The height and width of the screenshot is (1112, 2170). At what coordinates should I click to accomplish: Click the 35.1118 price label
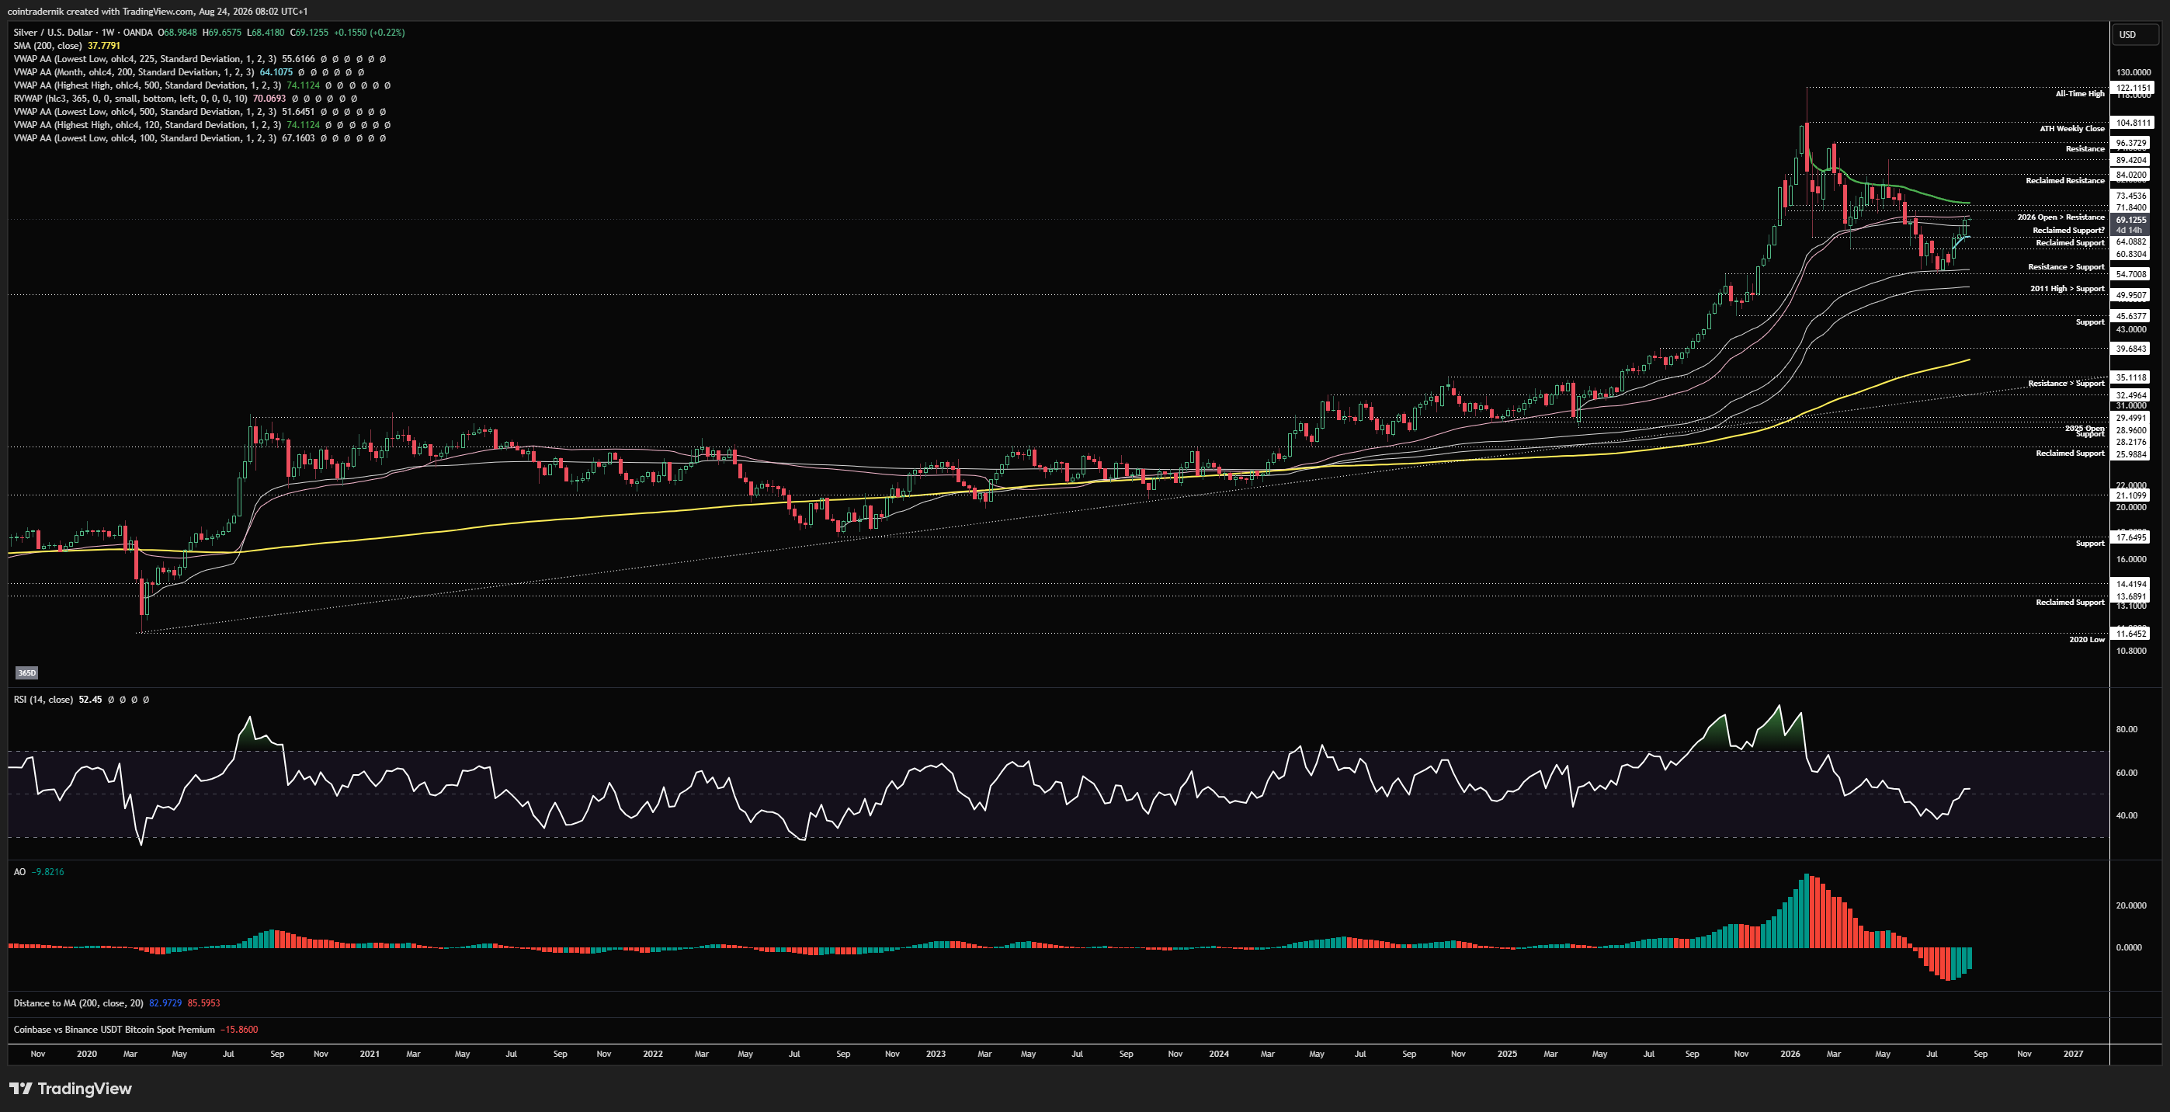coord(2131,377)
